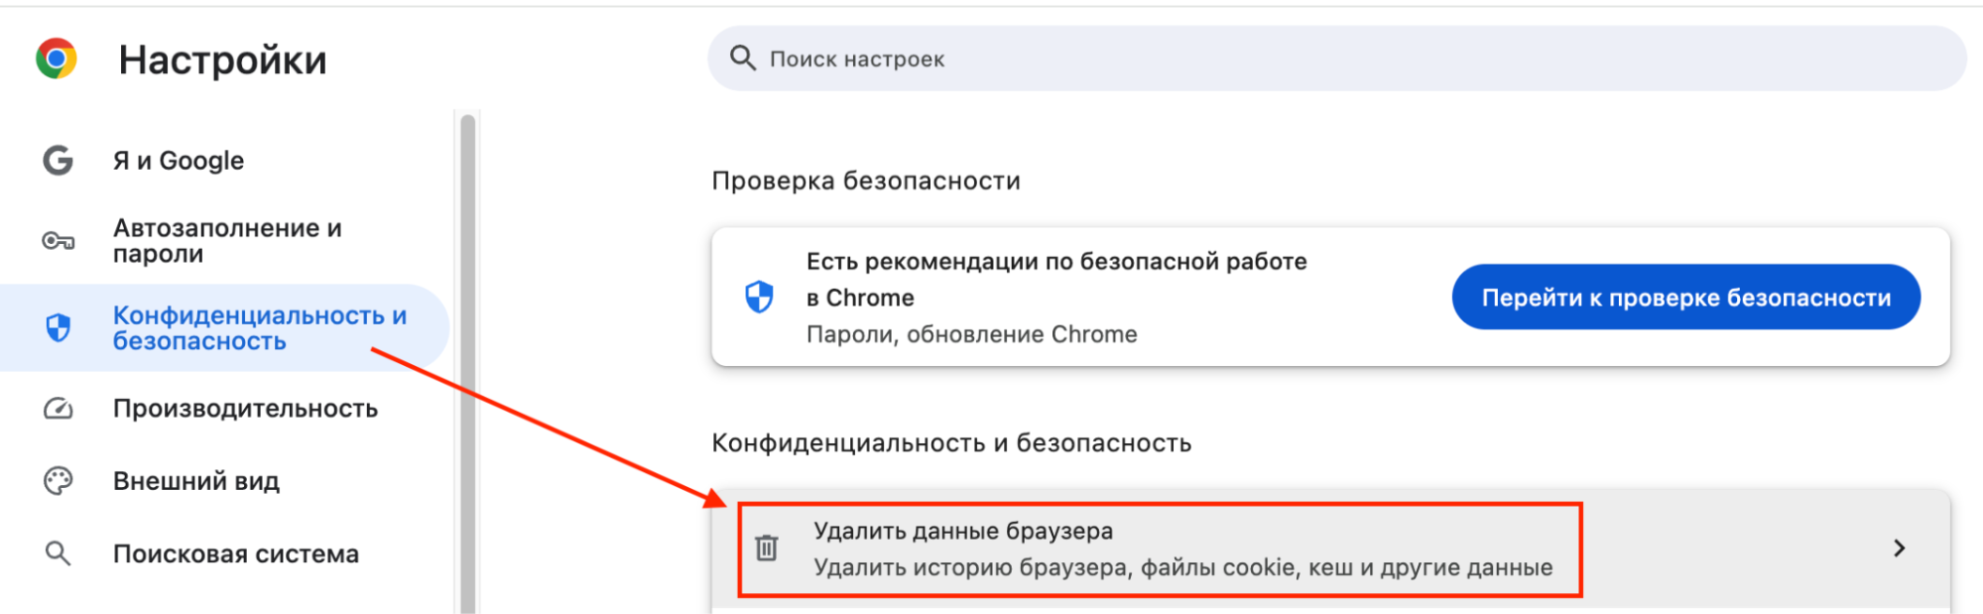Viewport: 1983px width, 614px height.
Task: Click the Chrome logo beside Настройки
Action: click(x=57, y=59)
